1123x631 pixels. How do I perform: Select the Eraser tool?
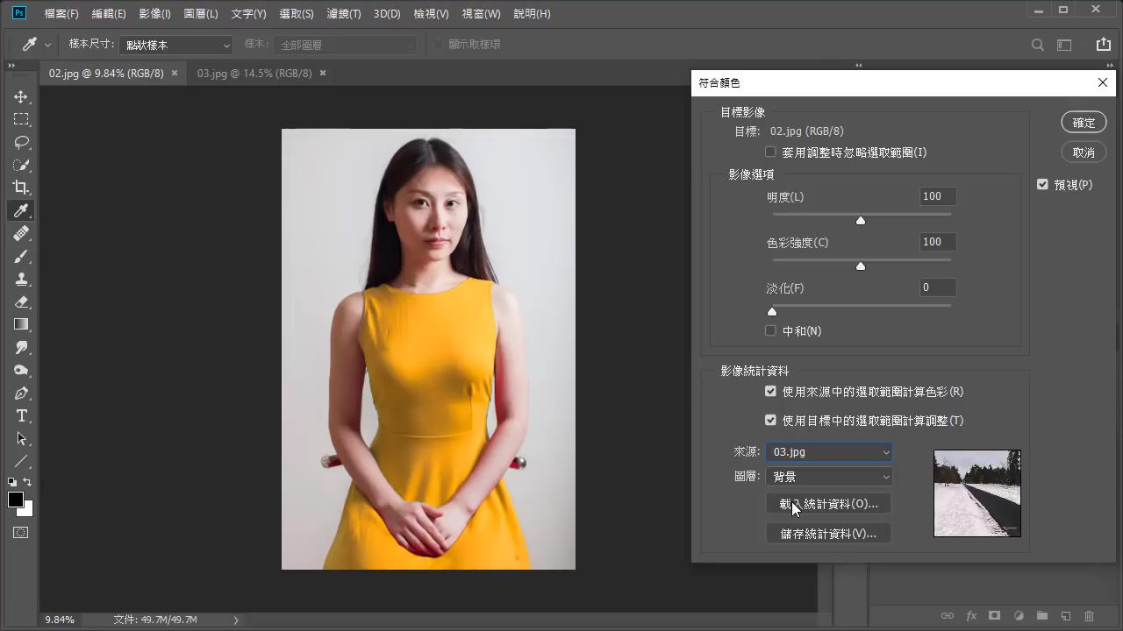click(x=21, y=302)
